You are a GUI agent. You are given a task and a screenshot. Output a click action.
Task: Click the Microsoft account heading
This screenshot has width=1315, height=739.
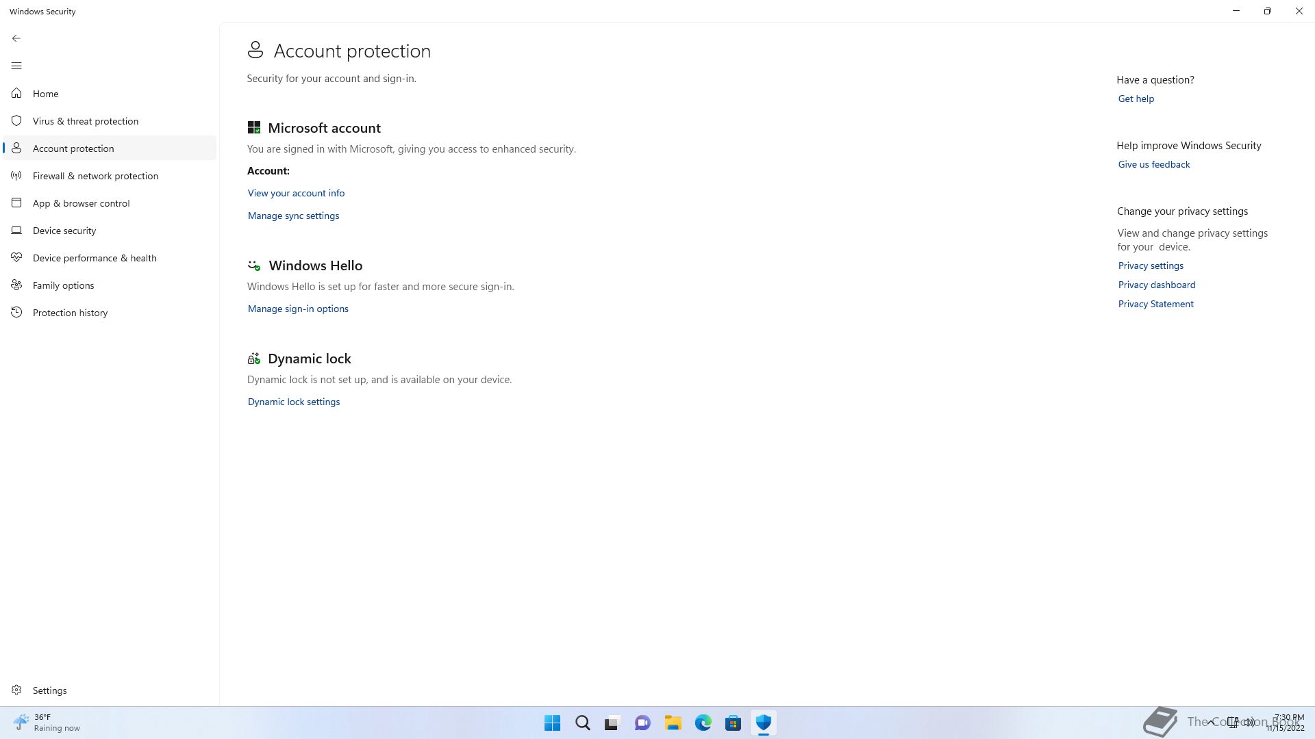click(x=324, y=128)
